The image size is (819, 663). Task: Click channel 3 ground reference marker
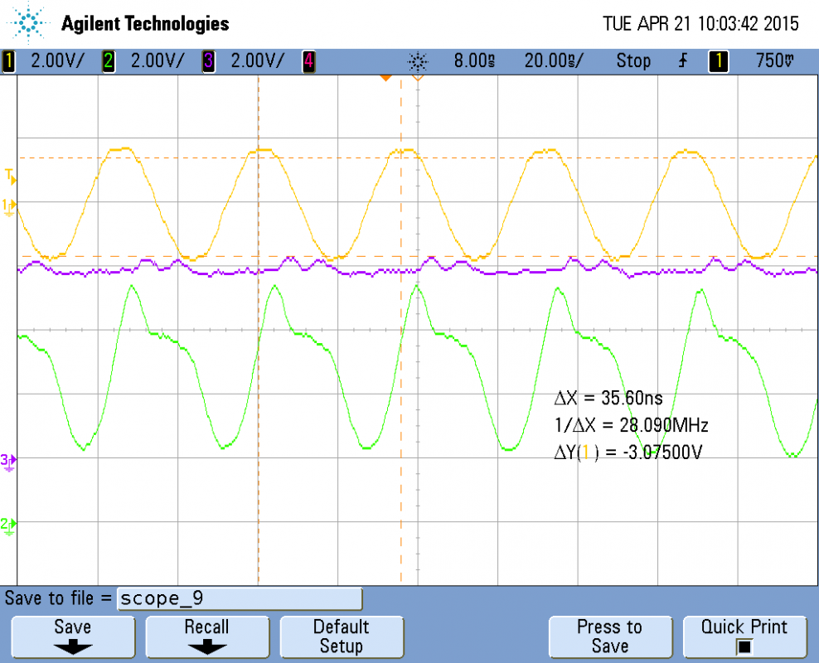tap(9, 462)
